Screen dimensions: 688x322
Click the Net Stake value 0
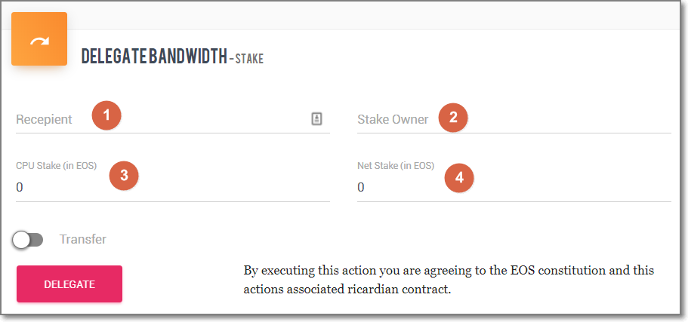coord(361,187)
